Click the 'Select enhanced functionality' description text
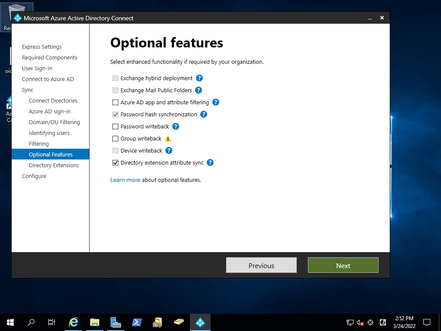The width and height of the screenshot is (441, 331). [x=187, y=62]
